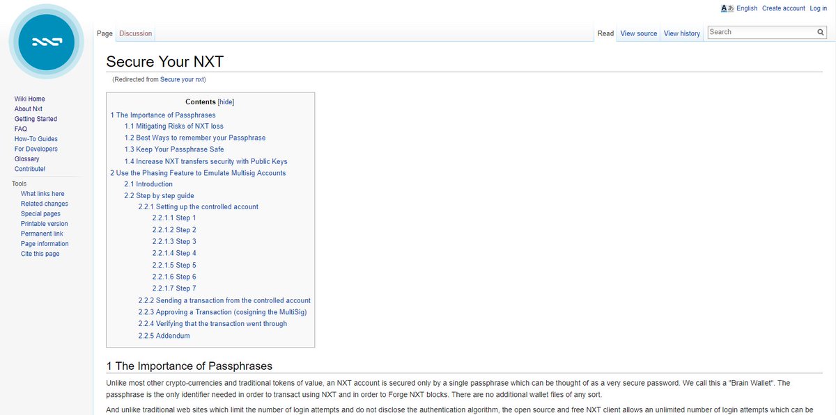This screenshot has width=836, height=415.
Task: Open the Contribute! sidebar link
Action: pos(30,169)
